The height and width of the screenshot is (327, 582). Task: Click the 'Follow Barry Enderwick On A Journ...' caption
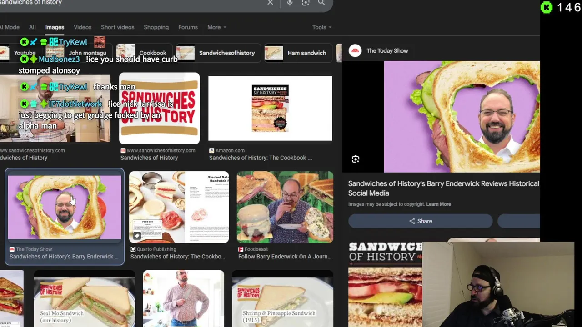pyautogui.click(x=285, y=257)
